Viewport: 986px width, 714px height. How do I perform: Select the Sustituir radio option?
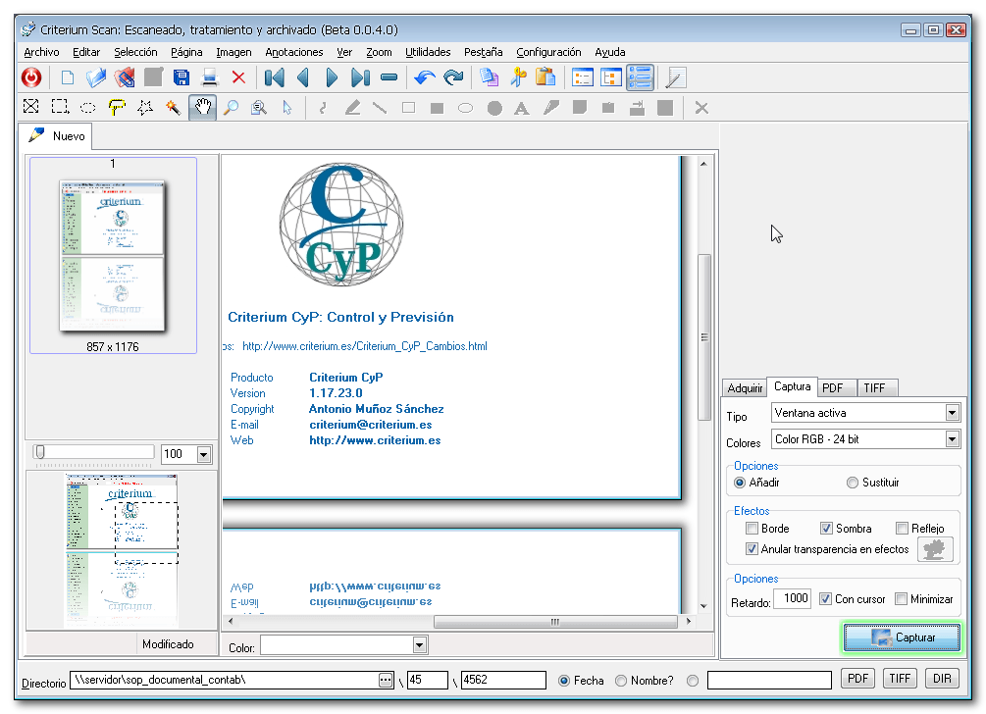852,483
